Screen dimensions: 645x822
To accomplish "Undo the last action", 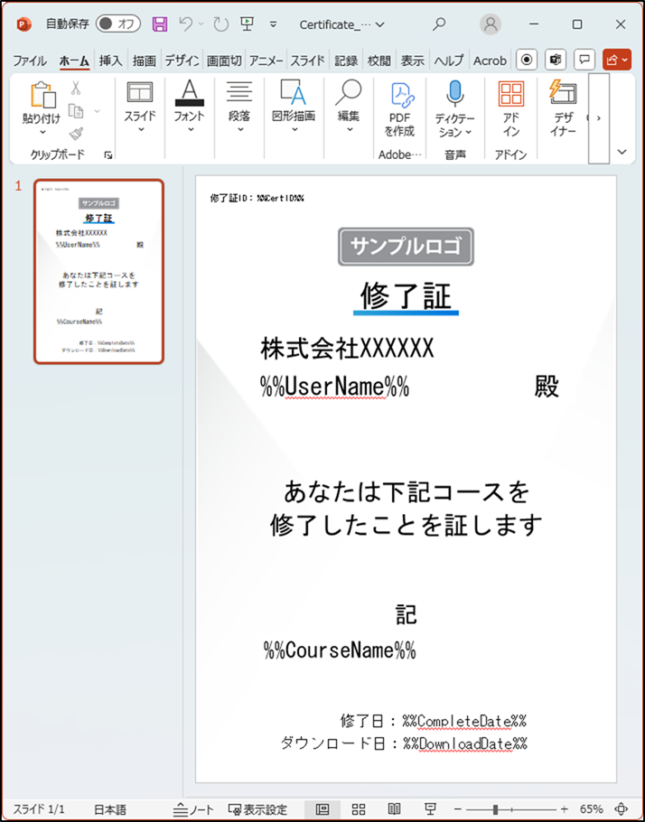I will [x=185, y=24].
